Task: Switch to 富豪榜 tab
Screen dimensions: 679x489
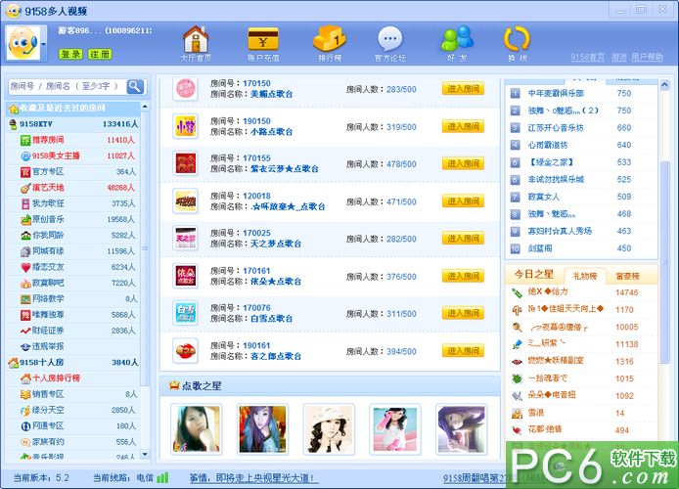Action: [627, 276]
